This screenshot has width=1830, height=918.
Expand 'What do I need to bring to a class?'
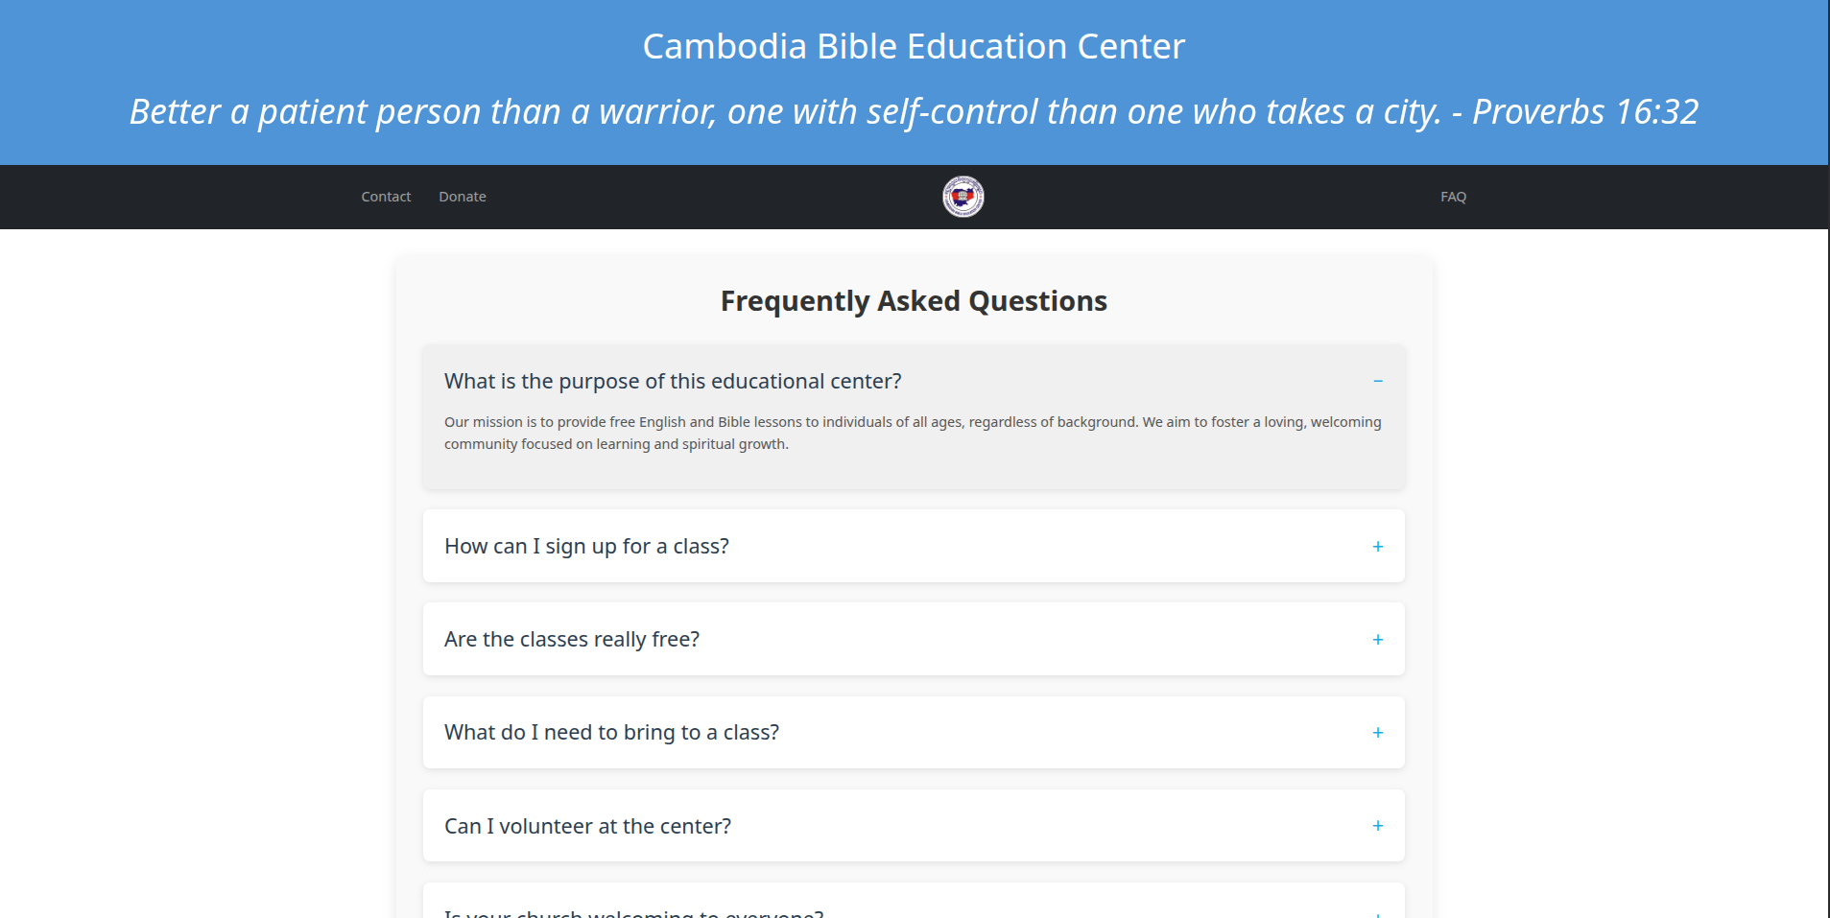(611, 733)
